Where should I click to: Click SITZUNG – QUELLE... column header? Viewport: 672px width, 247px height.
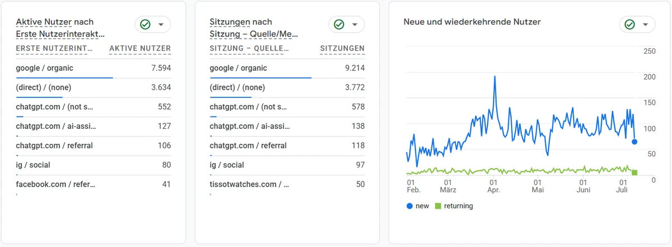click(249, 49)
